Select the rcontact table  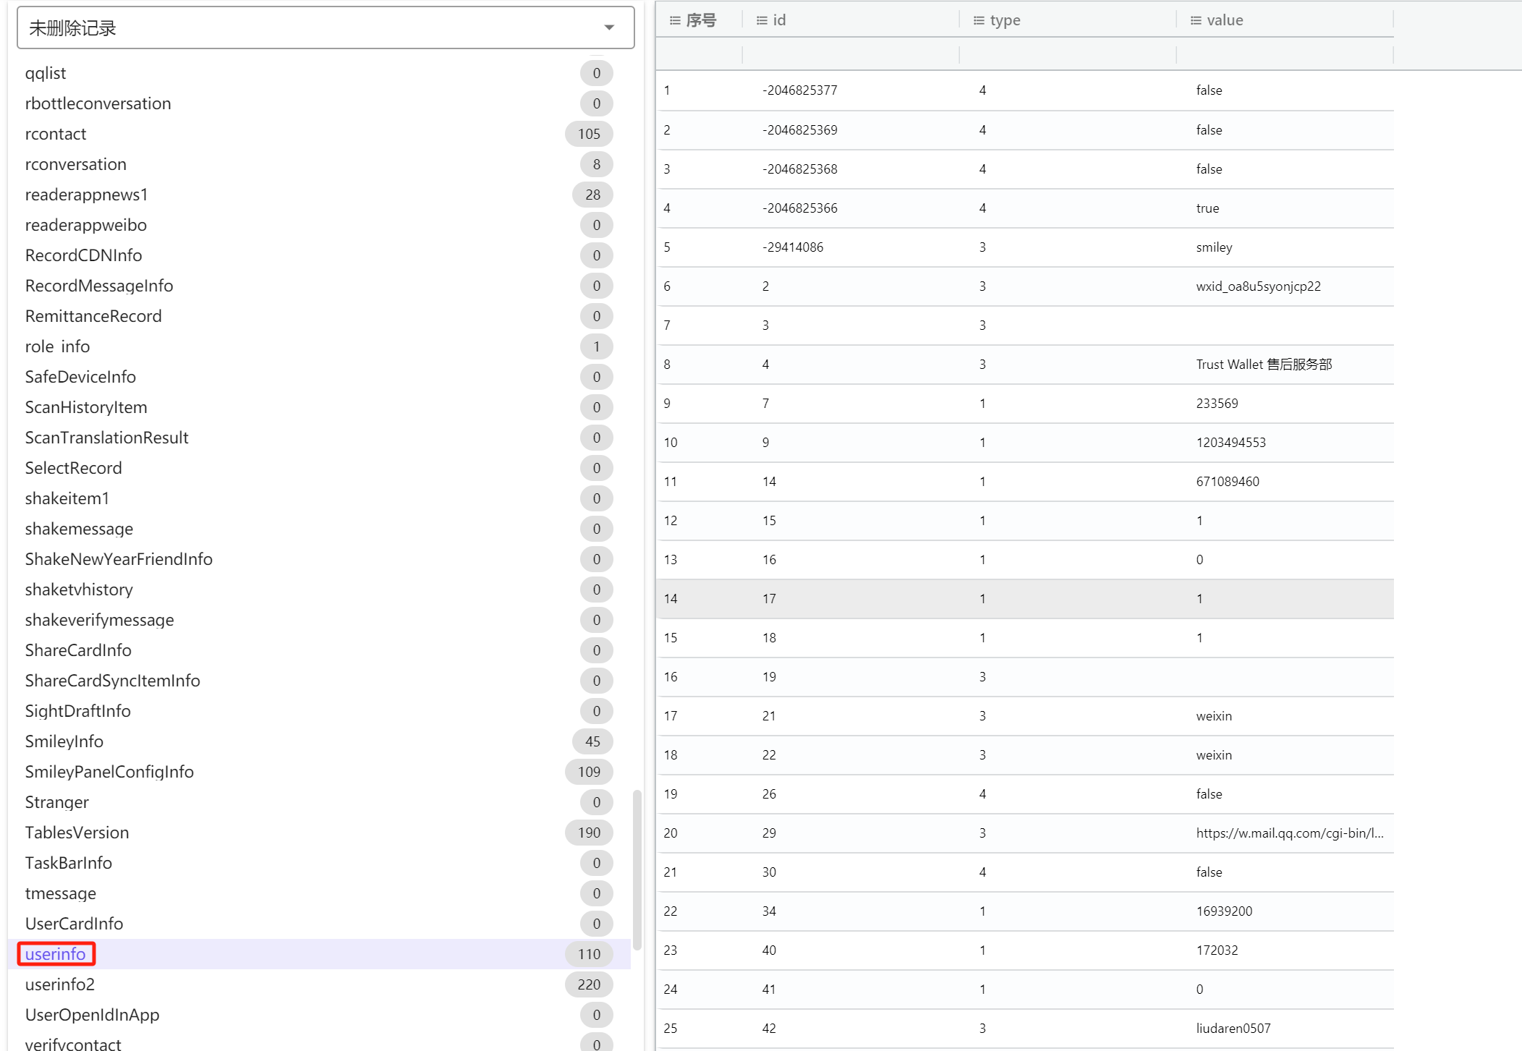56,134
